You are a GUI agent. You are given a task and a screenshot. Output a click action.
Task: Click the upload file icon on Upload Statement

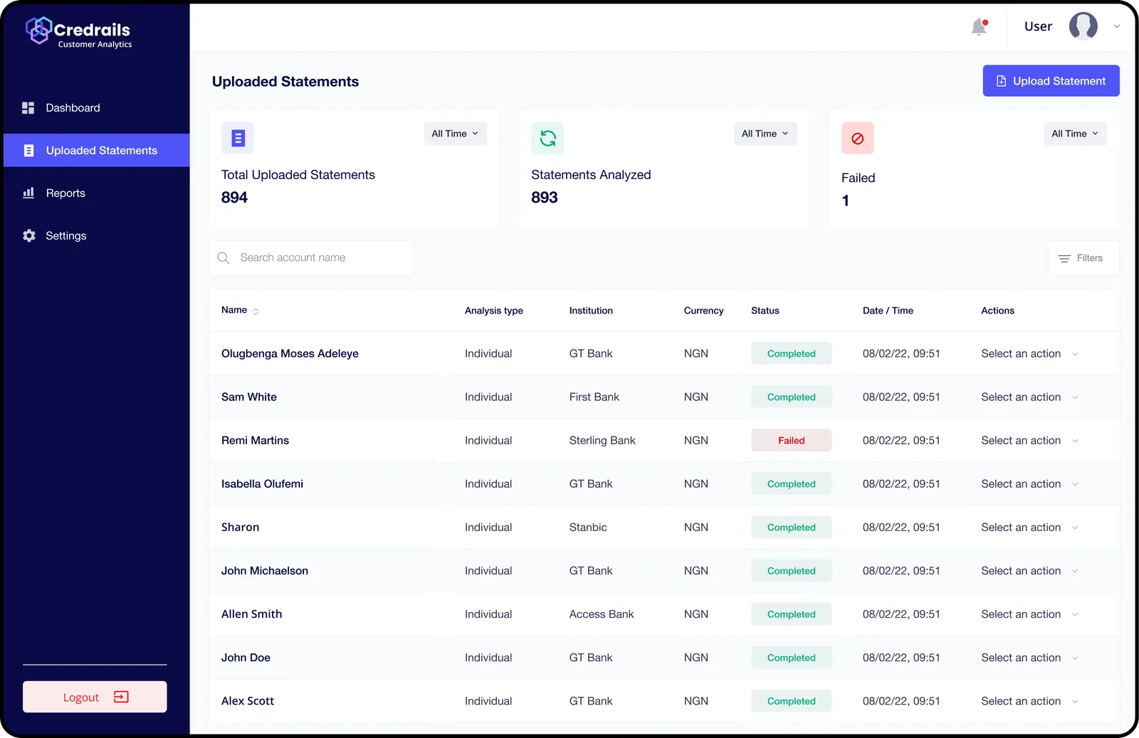pos(1001,81)
